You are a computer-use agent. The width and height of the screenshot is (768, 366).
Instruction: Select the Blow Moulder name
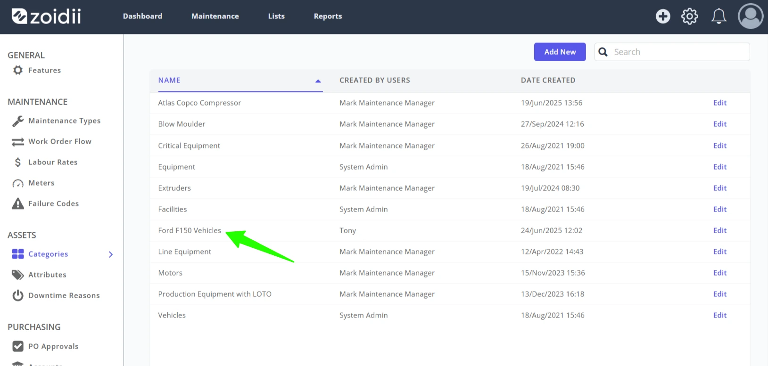(x=182, y=124)
